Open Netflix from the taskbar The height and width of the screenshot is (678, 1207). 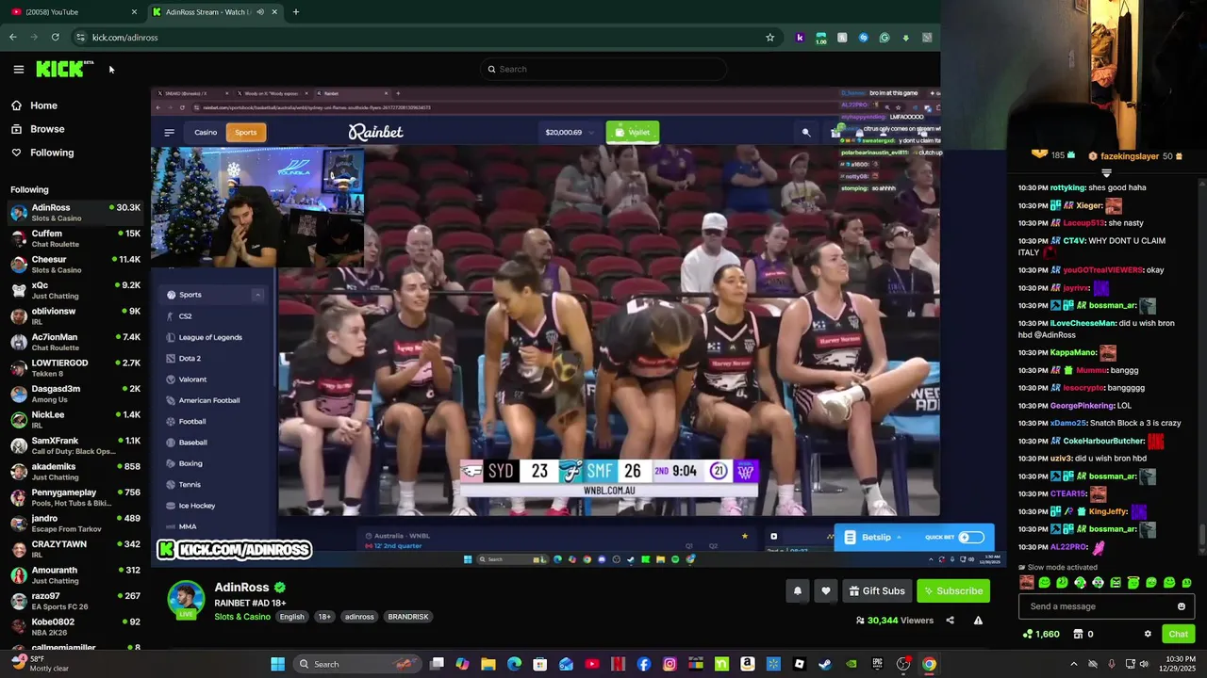pos(618,664)
